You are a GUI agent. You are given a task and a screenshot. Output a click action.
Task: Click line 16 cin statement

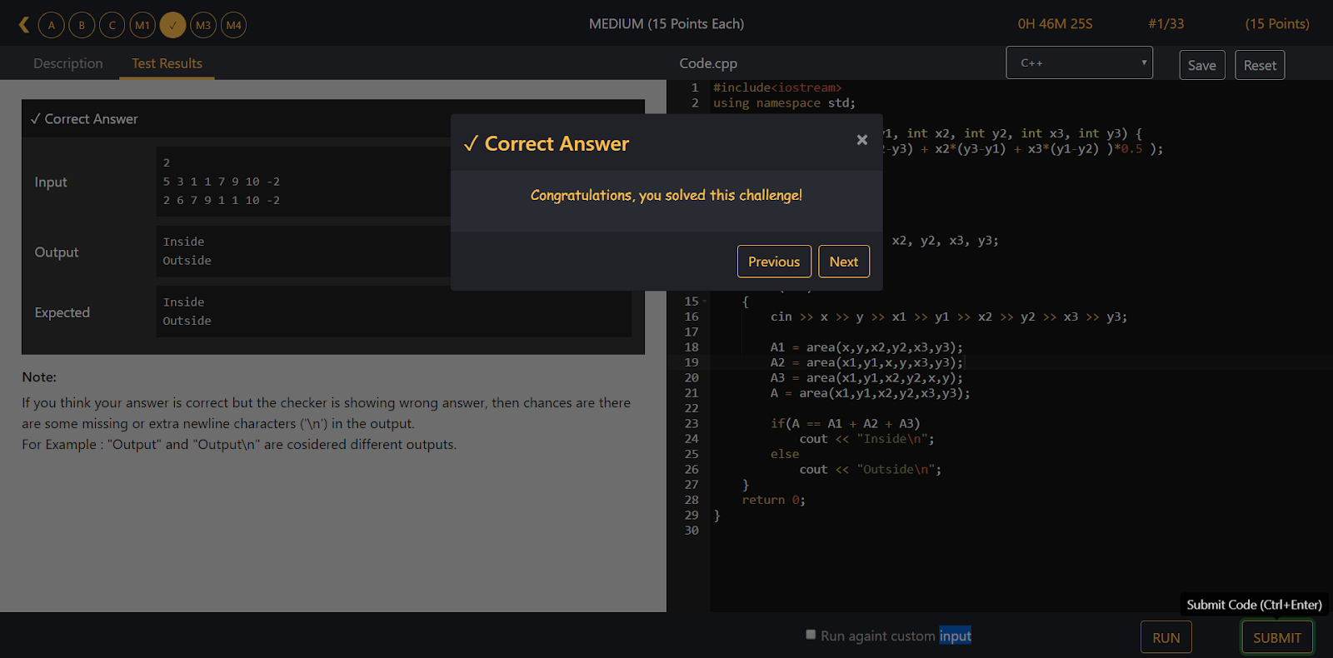pos(949,317)
